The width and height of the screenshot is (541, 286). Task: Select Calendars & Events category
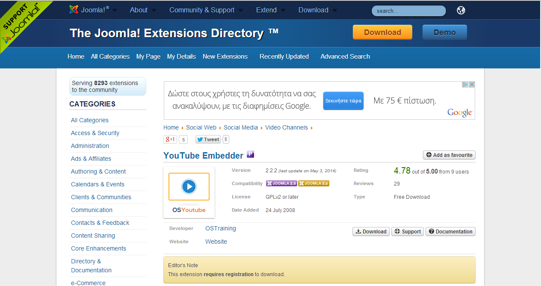(98, 184)
